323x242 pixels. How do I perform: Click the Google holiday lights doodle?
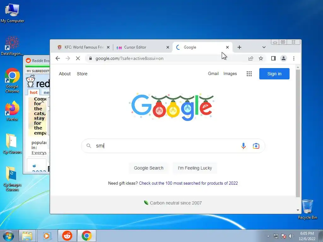(x=172, y=107)
